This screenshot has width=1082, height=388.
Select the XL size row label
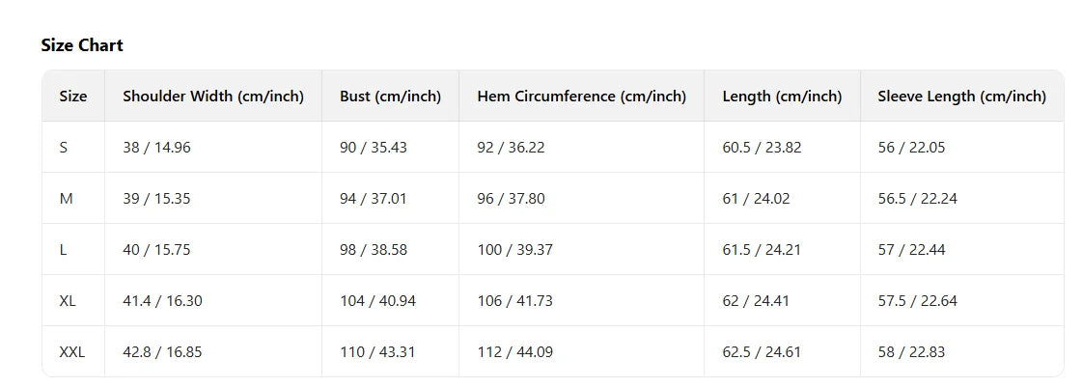[x=68, y=301]
